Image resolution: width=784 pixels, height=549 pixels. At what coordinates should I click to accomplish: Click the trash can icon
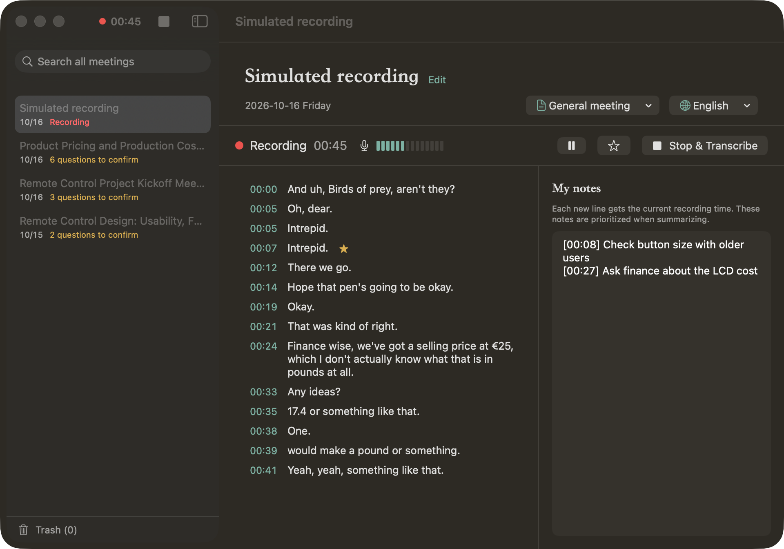23,530
